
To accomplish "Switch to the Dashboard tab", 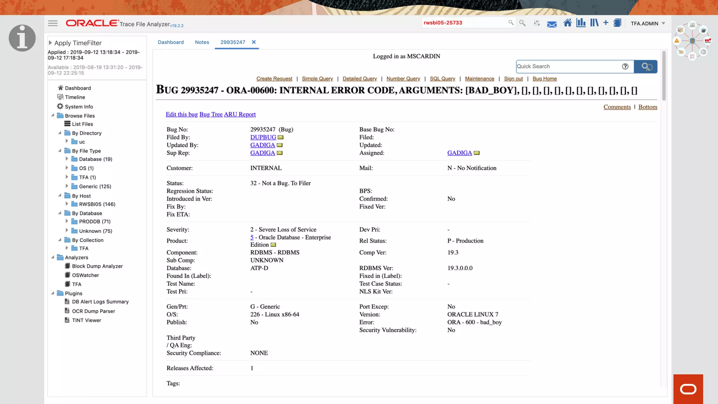I will (171, 42).
